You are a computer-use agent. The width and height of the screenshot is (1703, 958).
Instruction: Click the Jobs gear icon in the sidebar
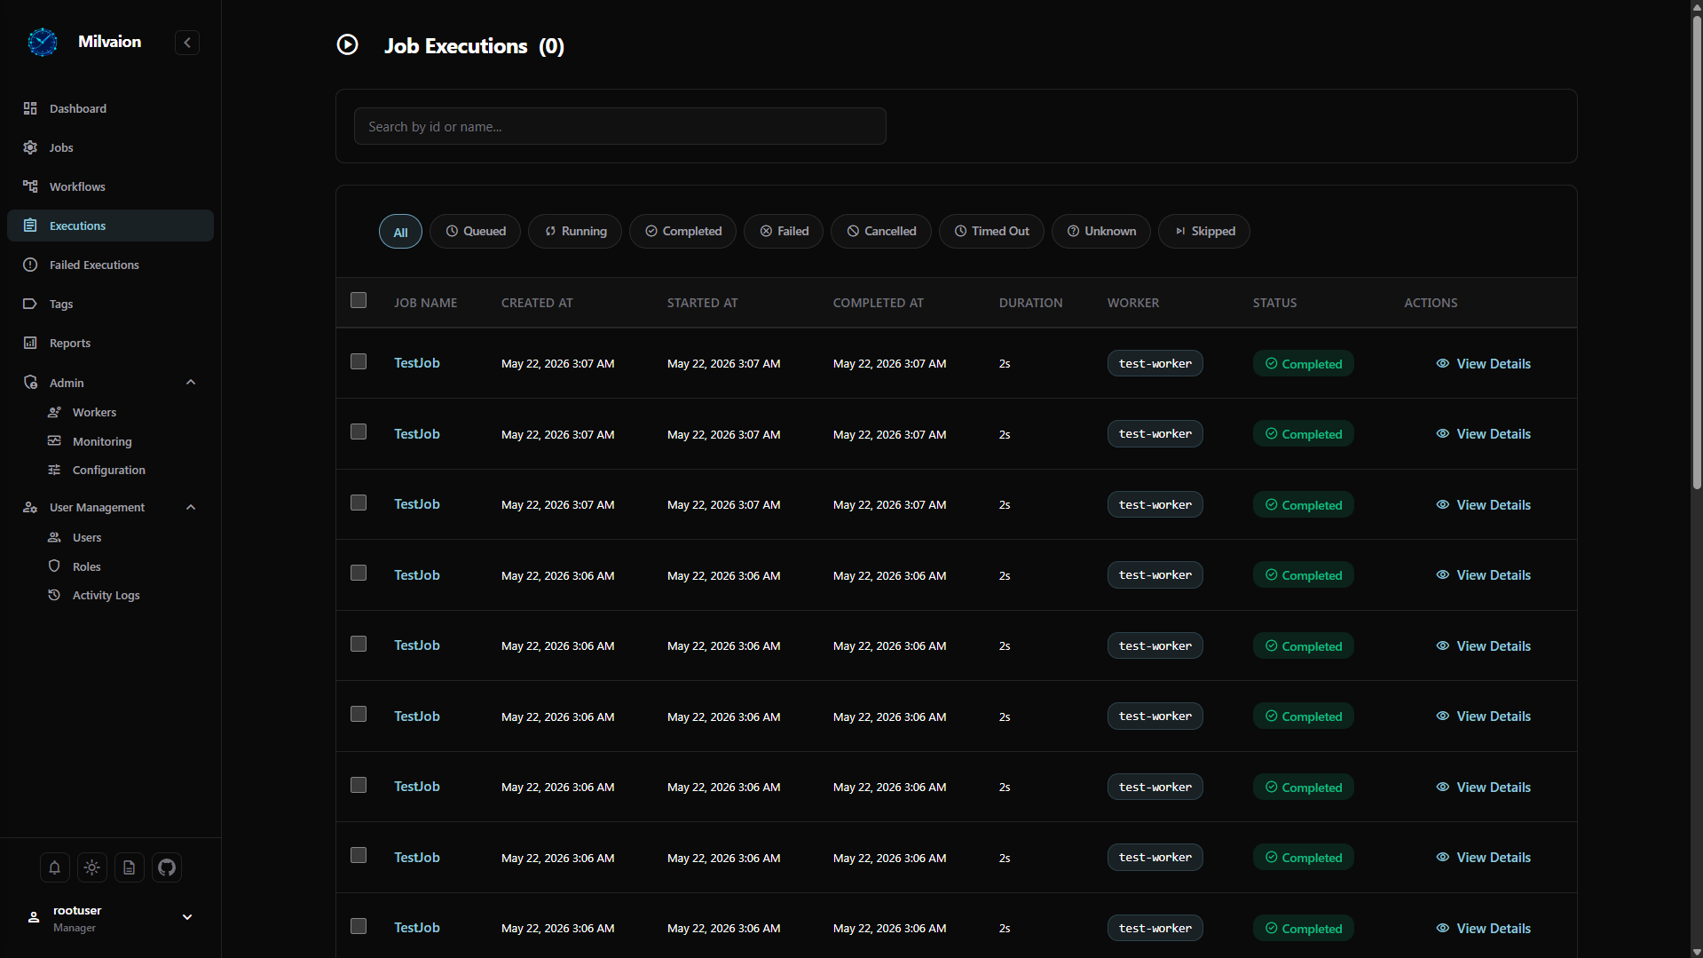click(x=30, y=147)
